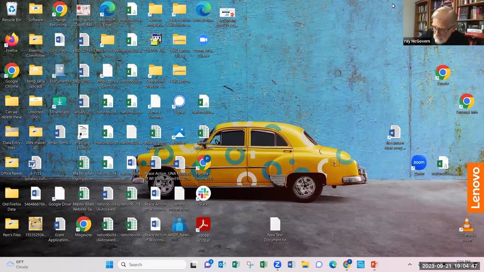484x272 pixels.
Task: Select the mobilizer.sla Shortcut file
Action: click(107, 76)
